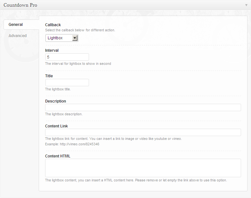The width and height of the screenshot is (251, 198).
Task: Click the Content HTML heading label
Action: click(x=58, y=156)
